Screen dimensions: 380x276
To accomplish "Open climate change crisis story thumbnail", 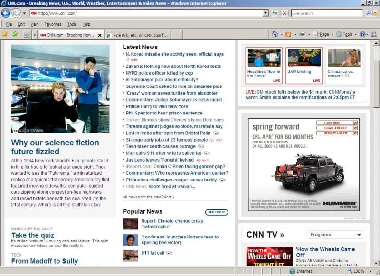I will point(130,224).
